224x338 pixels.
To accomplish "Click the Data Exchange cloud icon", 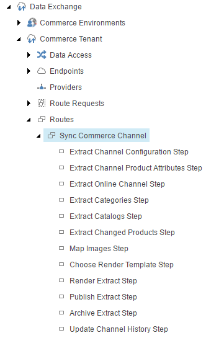I will point(22,7).
